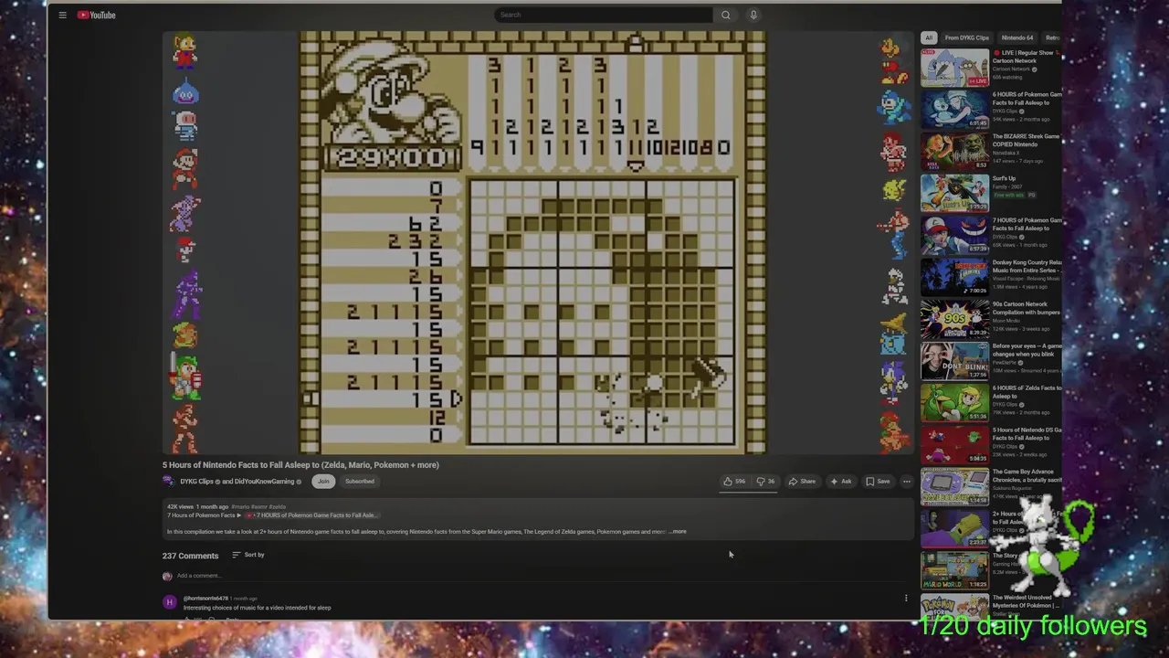This screenshot has width=1169, height=658.
Task: Share the video
Action: 802,482
